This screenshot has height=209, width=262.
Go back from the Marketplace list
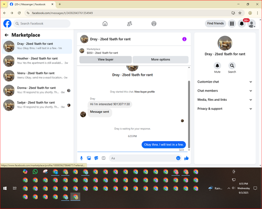pyautogui.click(x=6, y=35)
